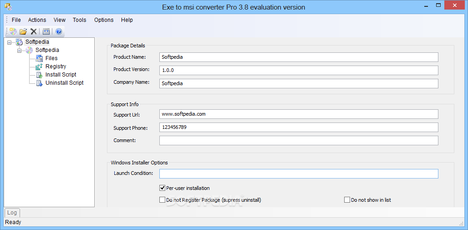Collapse the child Softpedia package node
The image size is (468, 230).
click(20, 51)
